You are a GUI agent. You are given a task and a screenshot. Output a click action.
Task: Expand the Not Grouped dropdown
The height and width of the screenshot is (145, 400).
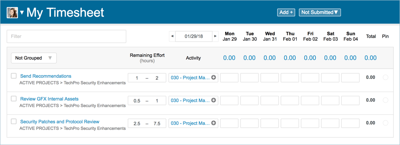point(34,58)
